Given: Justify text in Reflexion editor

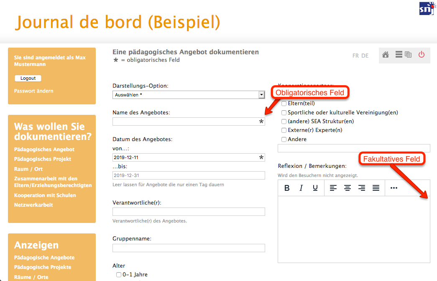Looking at the screenshot, I should coord(376,188).
